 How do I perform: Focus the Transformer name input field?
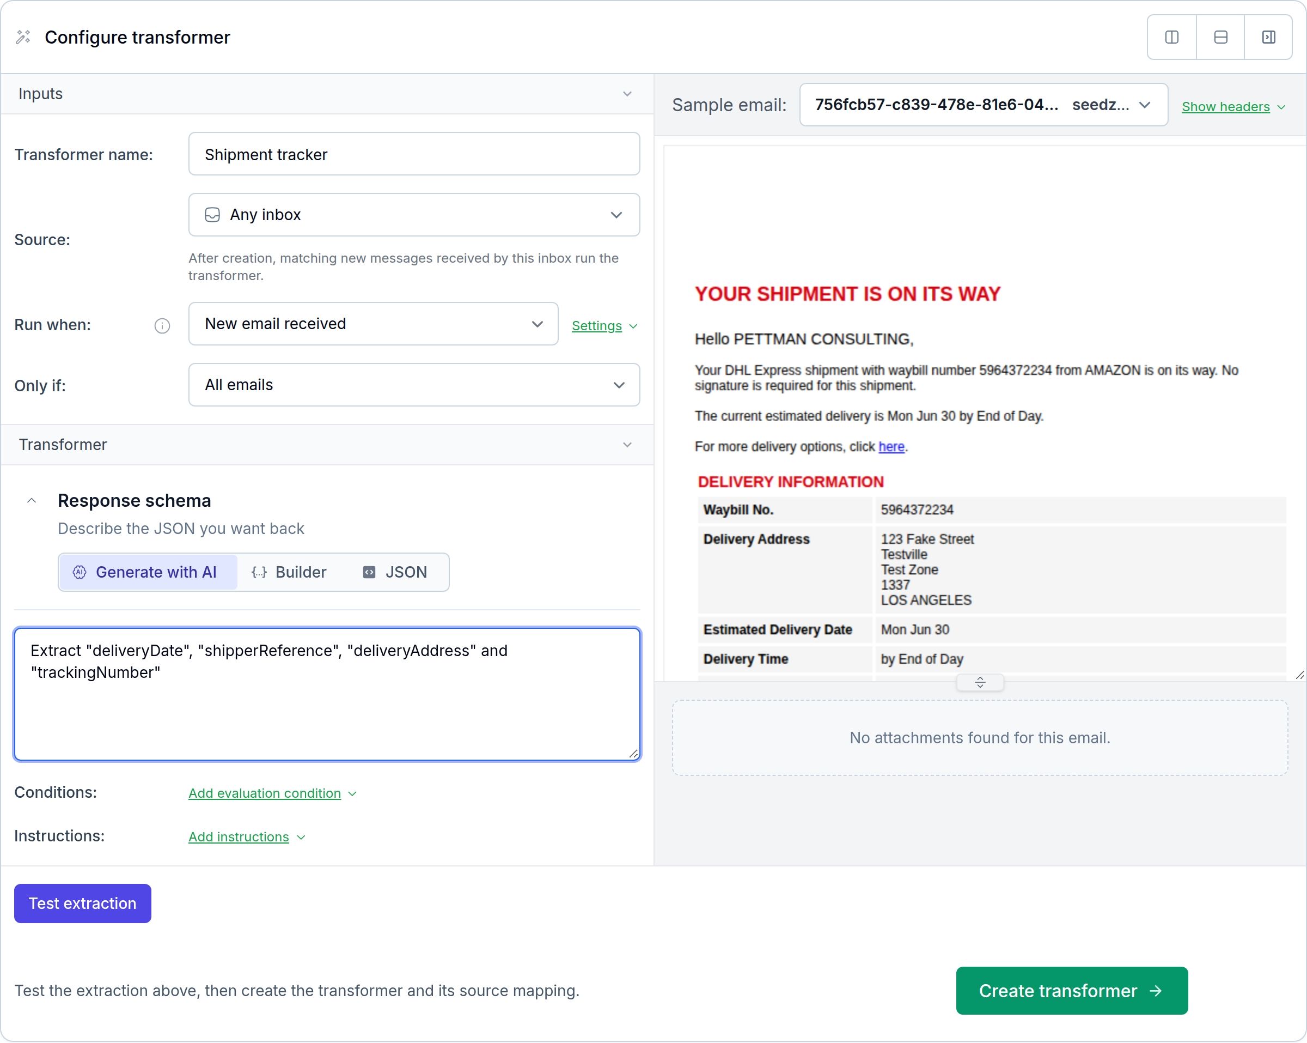414,154
